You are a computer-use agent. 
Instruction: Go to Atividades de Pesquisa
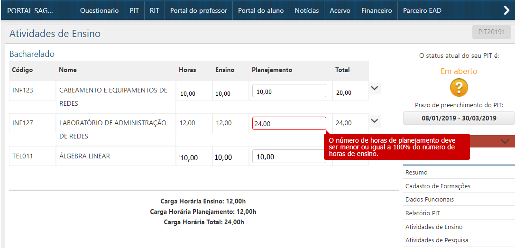pos(437,240)
